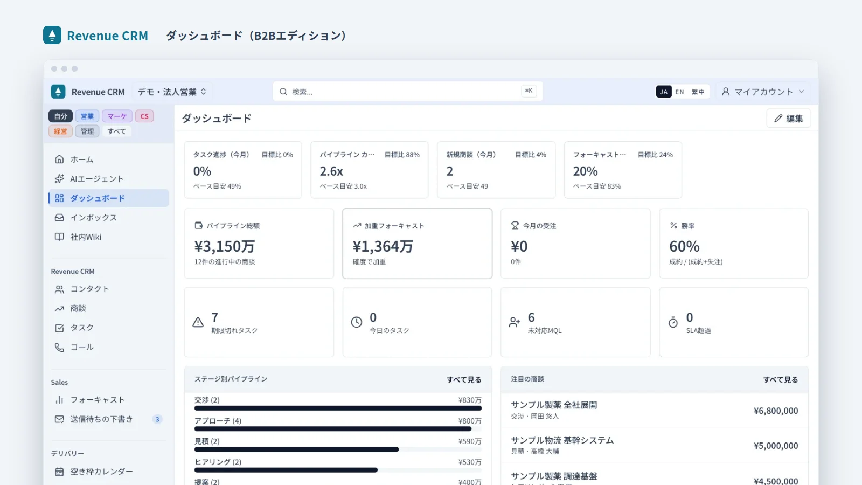
Task: Select the 自分 filter chip
Action: (61, 116)
